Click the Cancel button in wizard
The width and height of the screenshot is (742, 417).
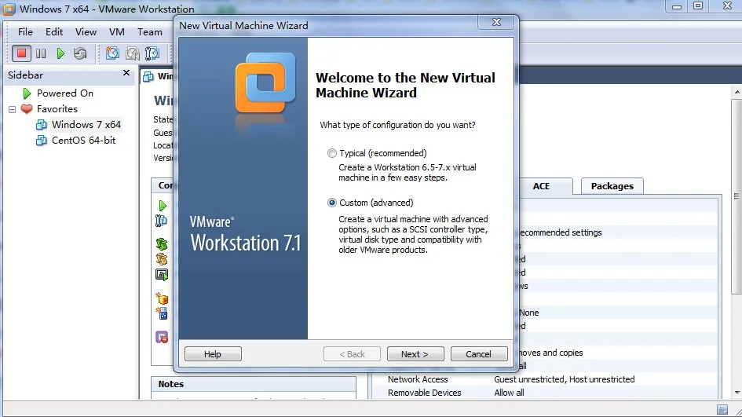click(x=478, y=354)
